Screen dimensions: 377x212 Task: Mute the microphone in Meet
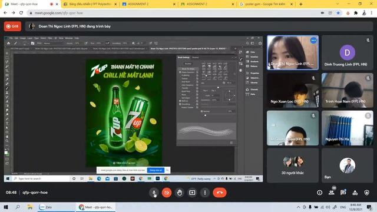[x=154, y=193]
